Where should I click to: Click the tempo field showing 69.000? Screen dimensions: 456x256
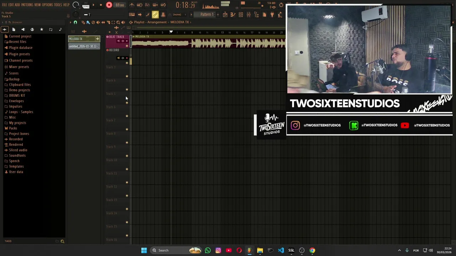tap(120, 5)
